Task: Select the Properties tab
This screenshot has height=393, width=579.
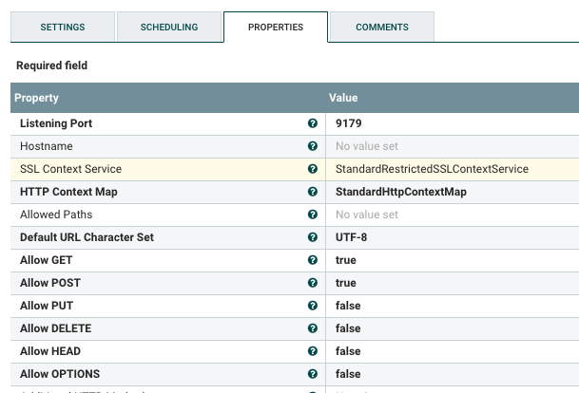Action: (276, 28)
